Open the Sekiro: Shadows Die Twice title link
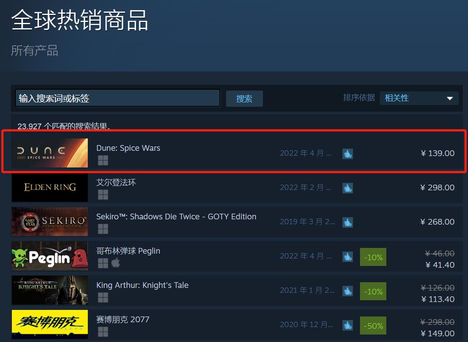Screen dimensions: 468x342 click(x=176, y=216)
